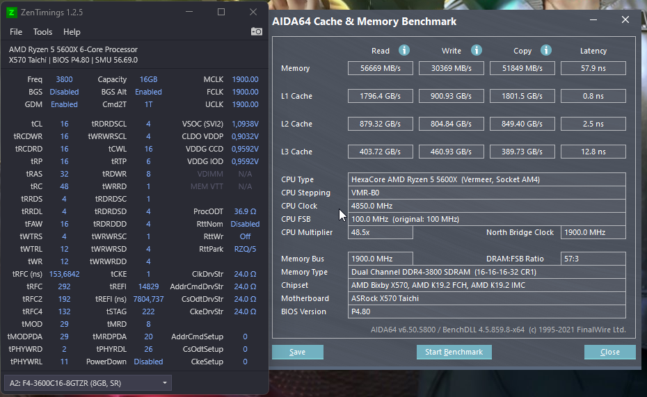Screen dimensions: 647x397
Task: Click the tSTAG value 222
Action: coord(148,311)
